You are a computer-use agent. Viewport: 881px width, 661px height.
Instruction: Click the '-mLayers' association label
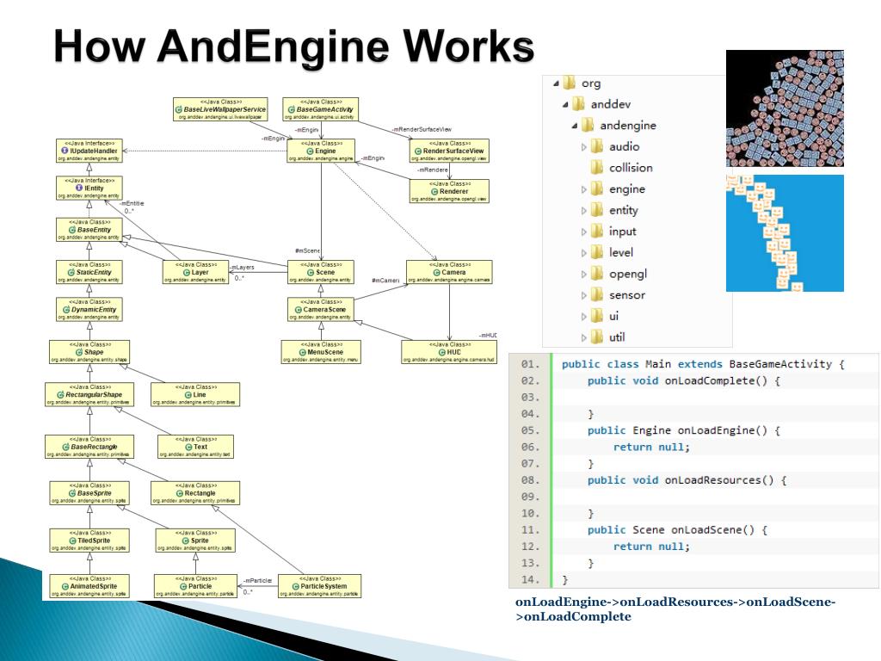pos(242,268)
